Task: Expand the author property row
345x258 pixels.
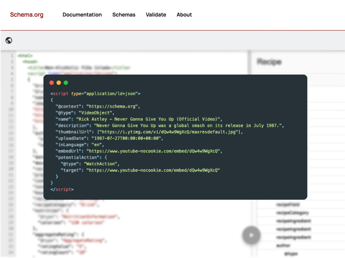Action: click(283, 245)
